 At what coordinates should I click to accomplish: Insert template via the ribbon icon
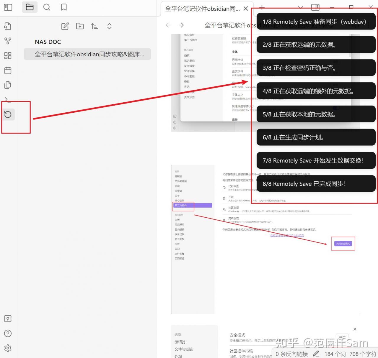pos(8,85)
